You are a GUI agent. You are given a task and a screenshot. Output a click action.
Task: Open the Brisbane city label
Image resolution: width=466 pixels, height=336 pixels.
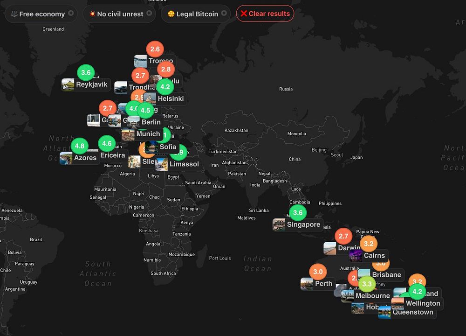[x=387, y=275]
